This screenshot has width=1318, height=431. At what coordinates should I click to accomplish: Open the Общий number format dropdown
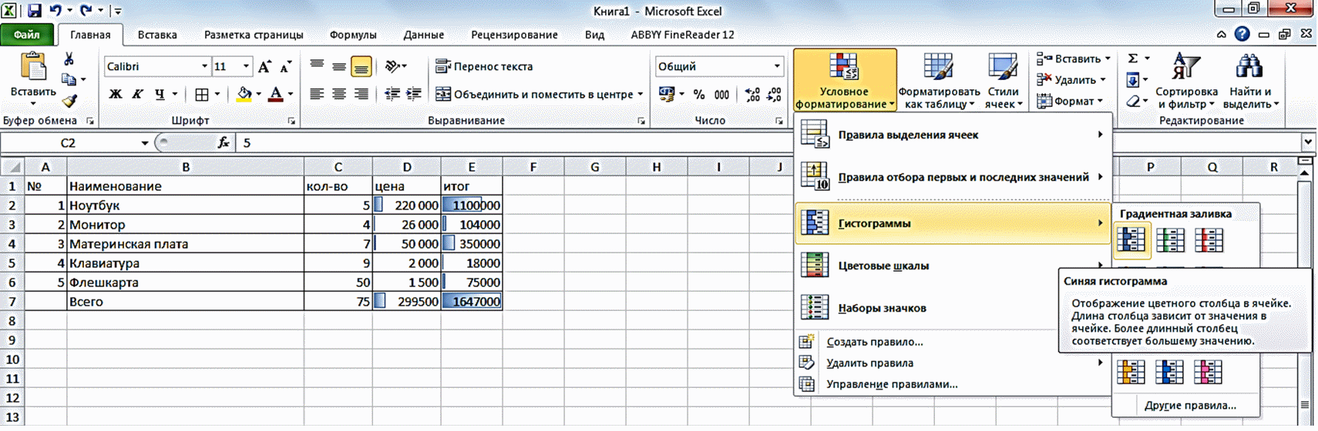tap(776, 66)
